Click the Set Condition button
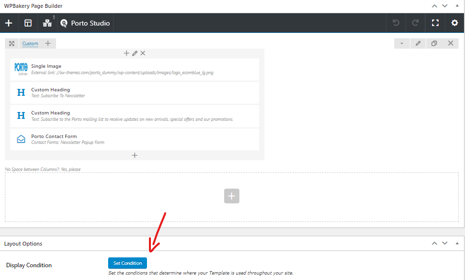This screenshot has height=280, width=465. pos(127,263)
